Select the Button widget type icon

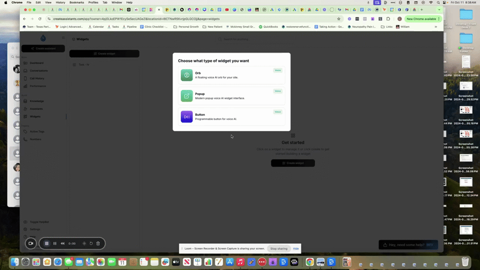click(x=187, y=117)
